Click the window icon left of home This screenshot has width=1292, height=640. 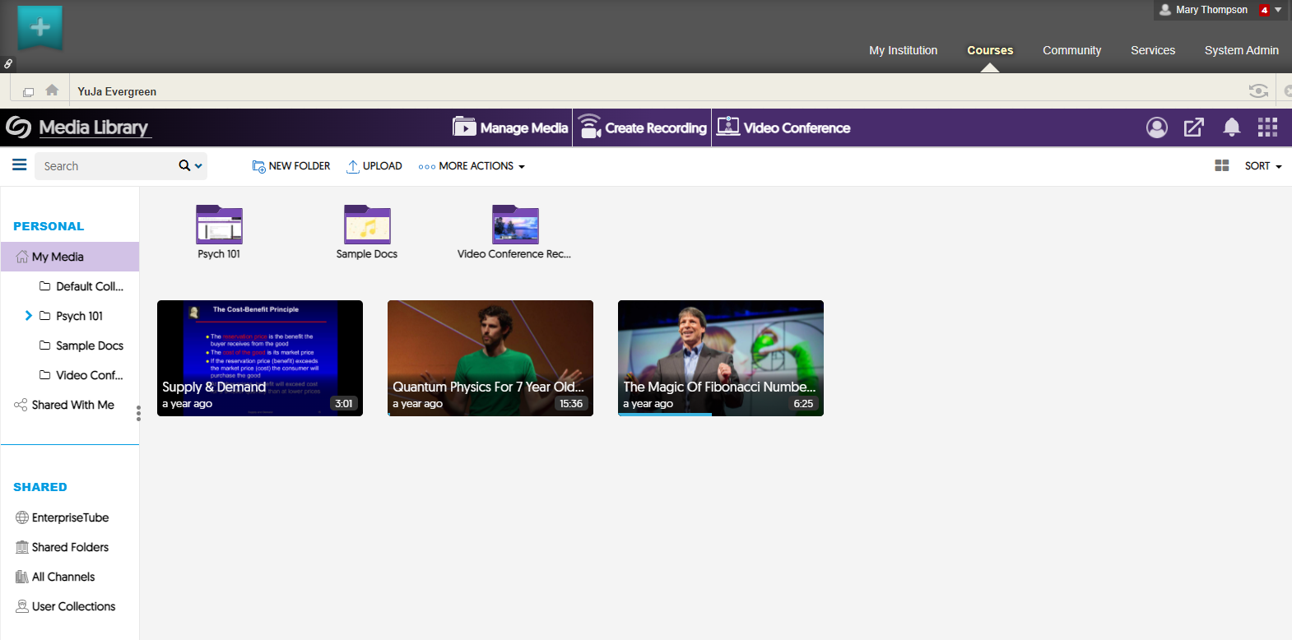(x=28, y=92)
